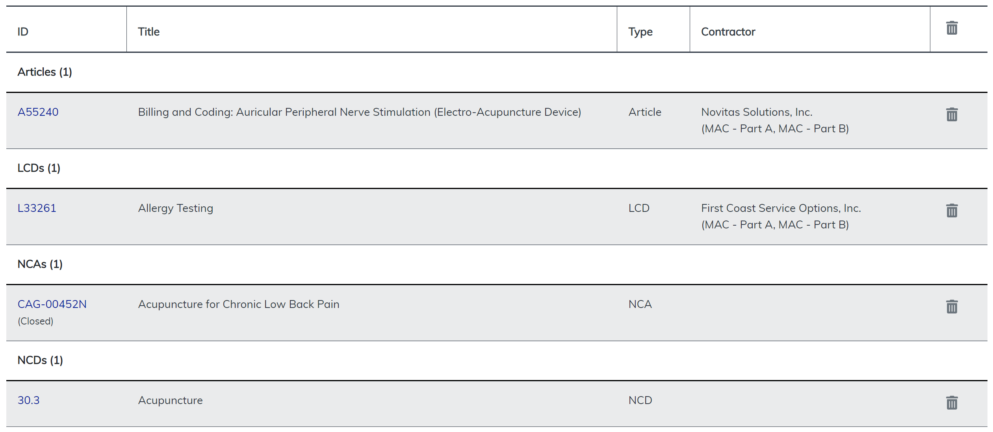Image resolution: width=993 pixels, height=432 pixels.
Task: Click Acupuncture for Chronic Low Back Pain title
Action: 238,304
